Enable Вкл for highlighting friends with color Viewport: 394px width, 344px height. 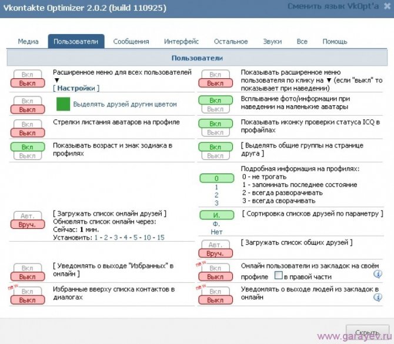point(28,101)
